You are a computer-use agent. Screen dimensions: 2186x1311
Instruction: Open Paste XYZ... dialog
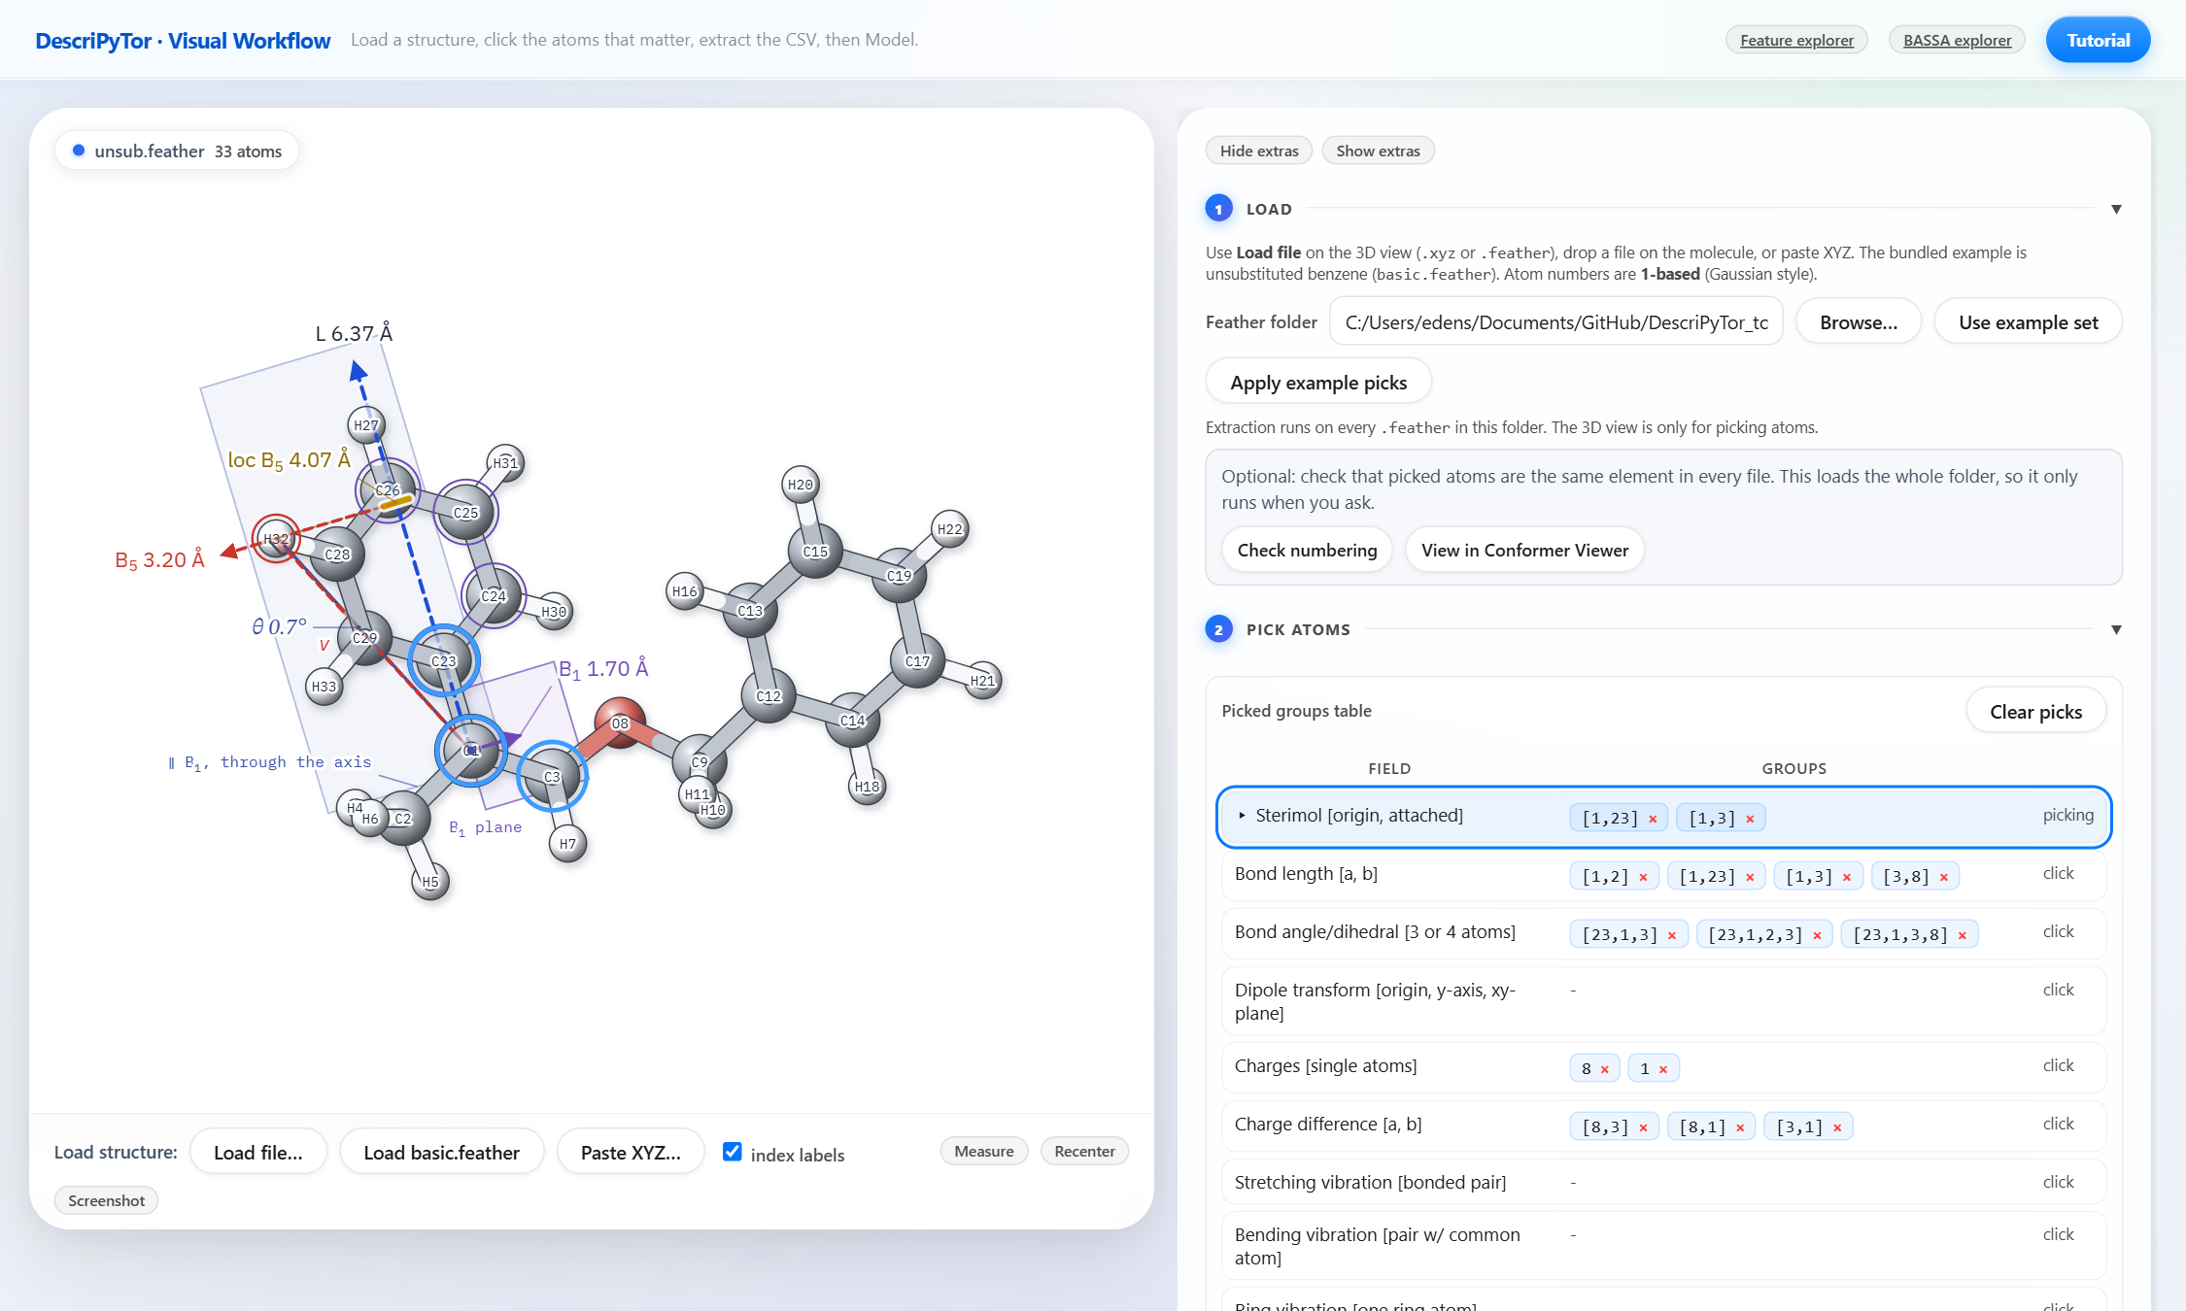631,1152
